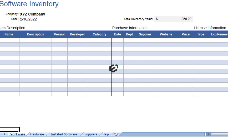The image size is (228, 137).
Task: Click the horizontal scrollbar track
Action: [x=220, y=134]
